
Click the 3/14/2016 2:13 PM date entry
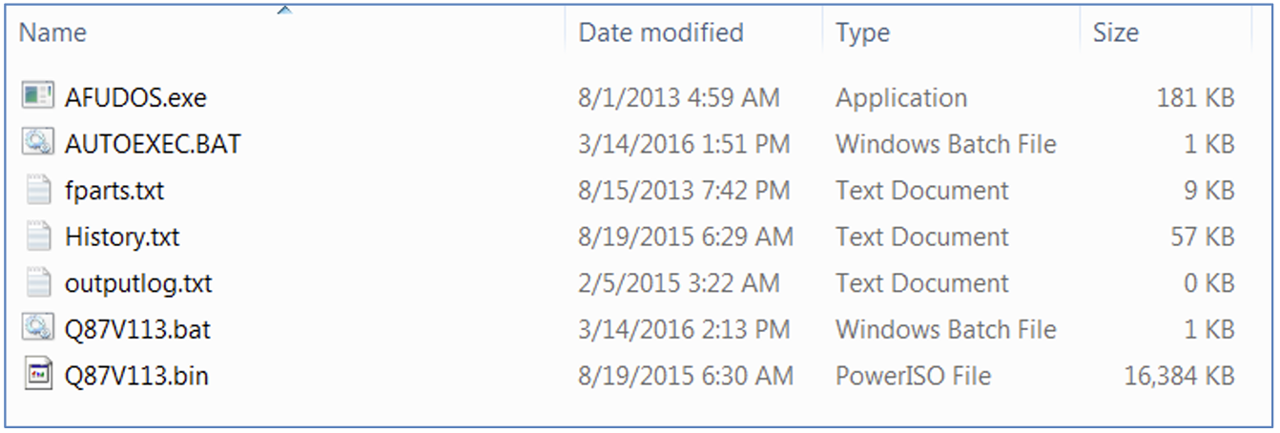pyautogui.click(x=684, y=330)
